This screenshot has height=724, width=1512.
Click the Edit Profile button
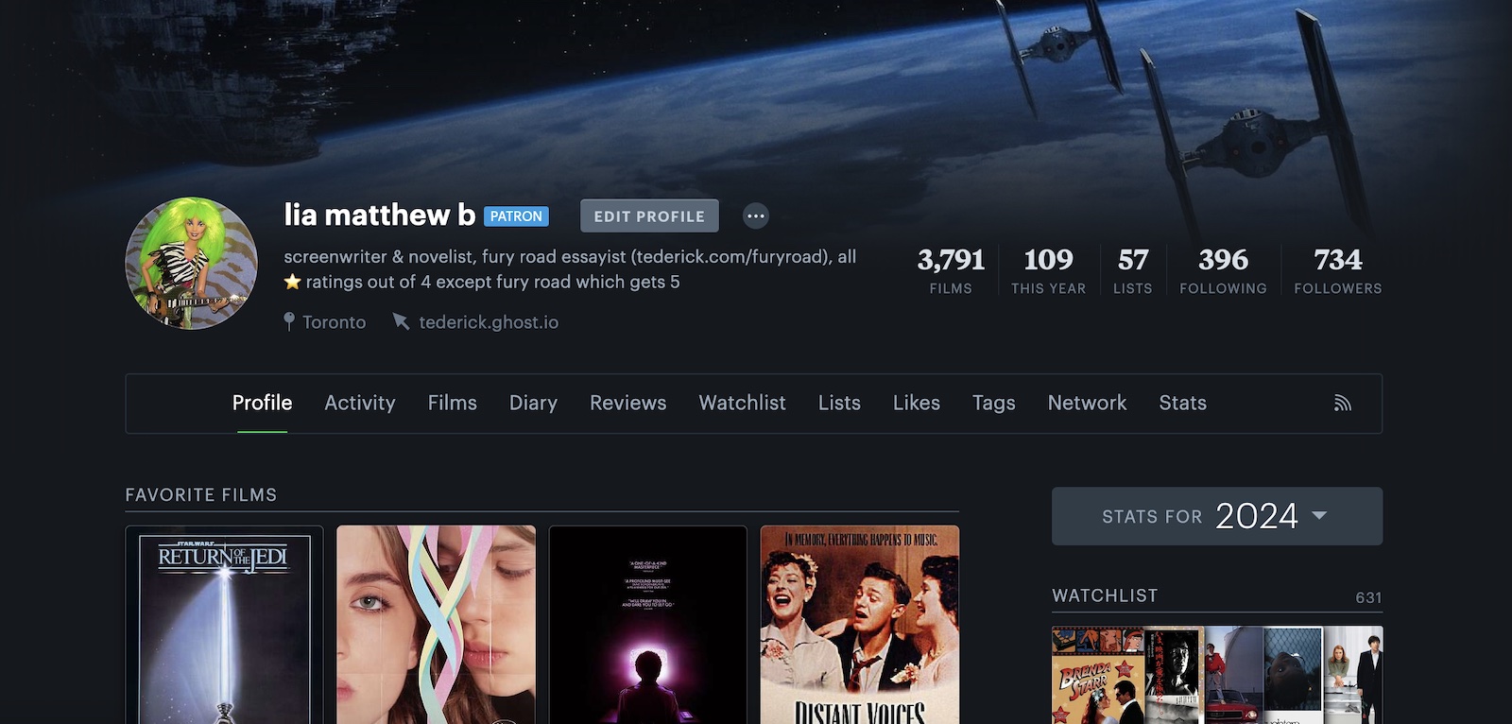[x=649, y=216]
